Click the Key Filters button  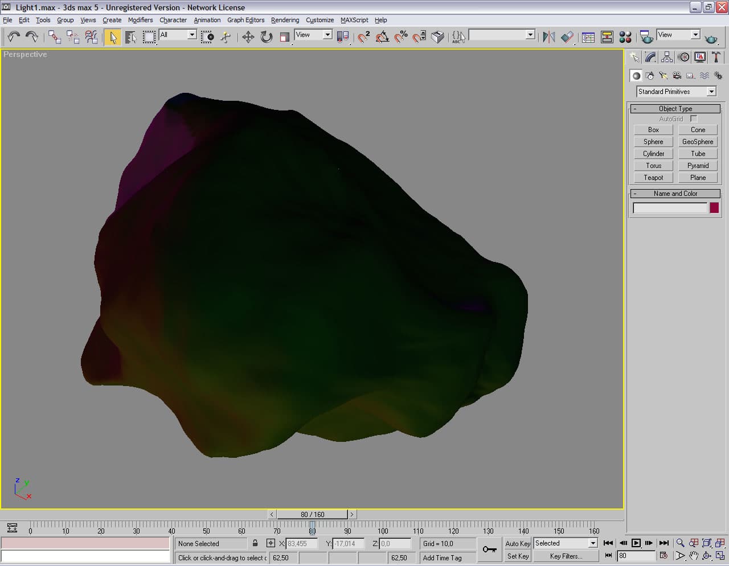point(566,556)
